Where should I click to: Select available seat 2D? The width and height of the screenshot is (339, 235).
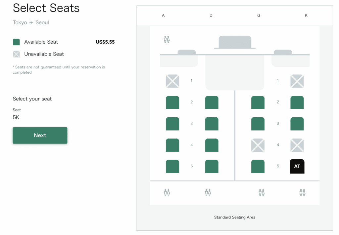coord(212,102)
